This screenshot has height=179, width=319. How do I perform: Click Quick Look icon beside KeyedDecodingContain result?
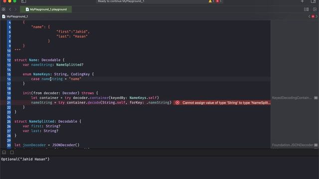pos(316,98)
